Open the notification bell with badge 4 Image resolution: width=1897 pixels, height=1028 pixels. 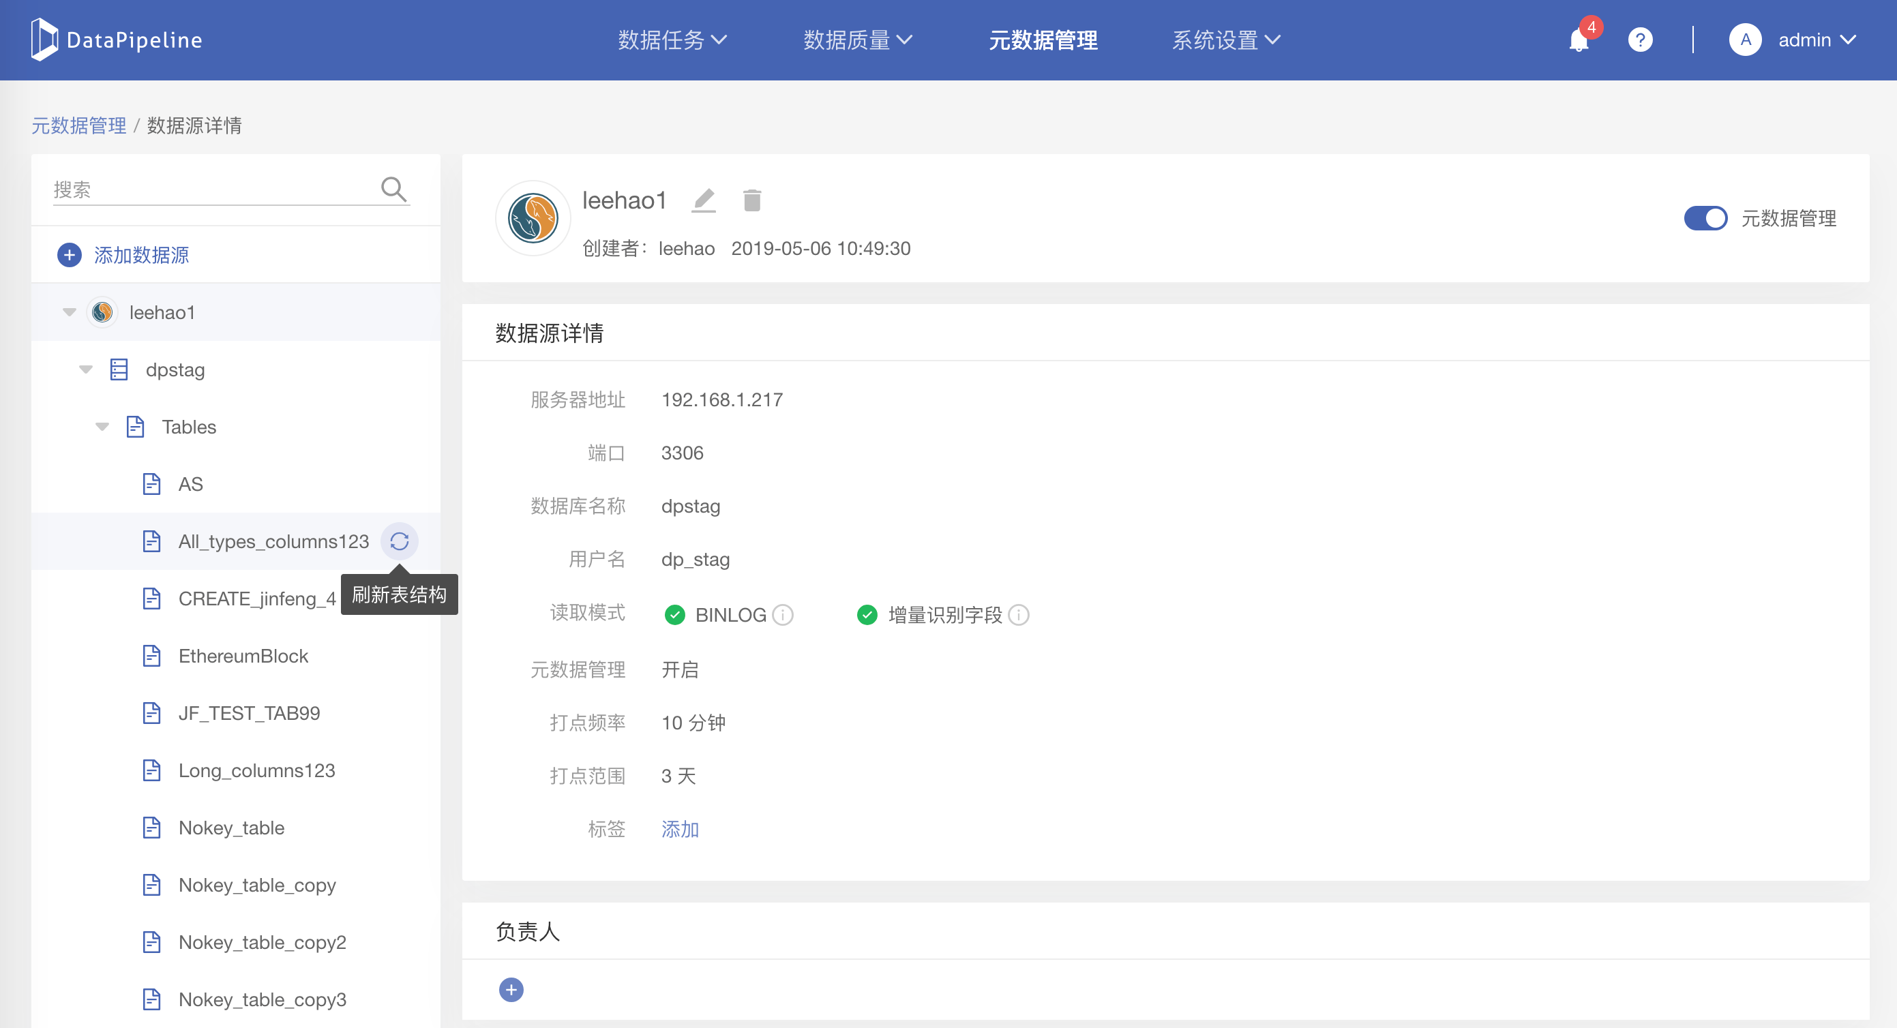click(1579, 40)
